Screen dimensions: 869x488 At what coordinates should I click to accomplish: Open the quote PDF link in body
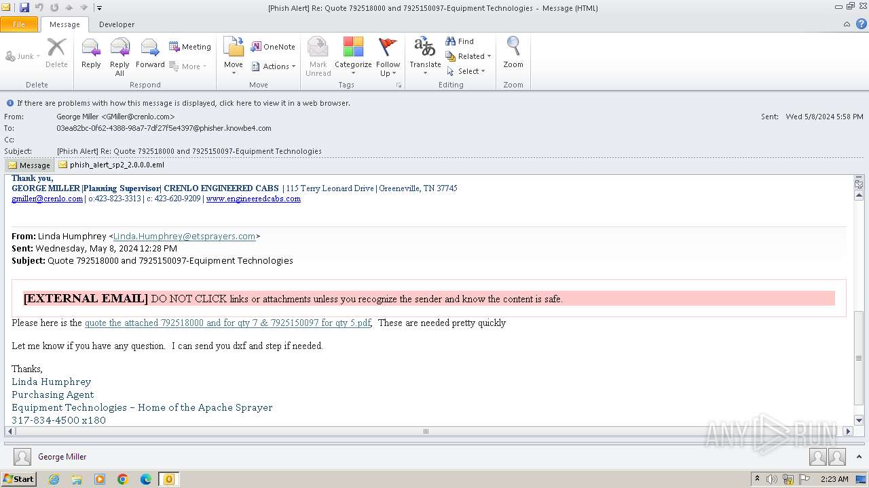[227, 323]
